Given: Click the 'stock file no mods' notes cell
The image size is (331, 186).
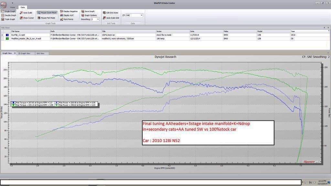Looking at the screenshot, I should 173,35.
